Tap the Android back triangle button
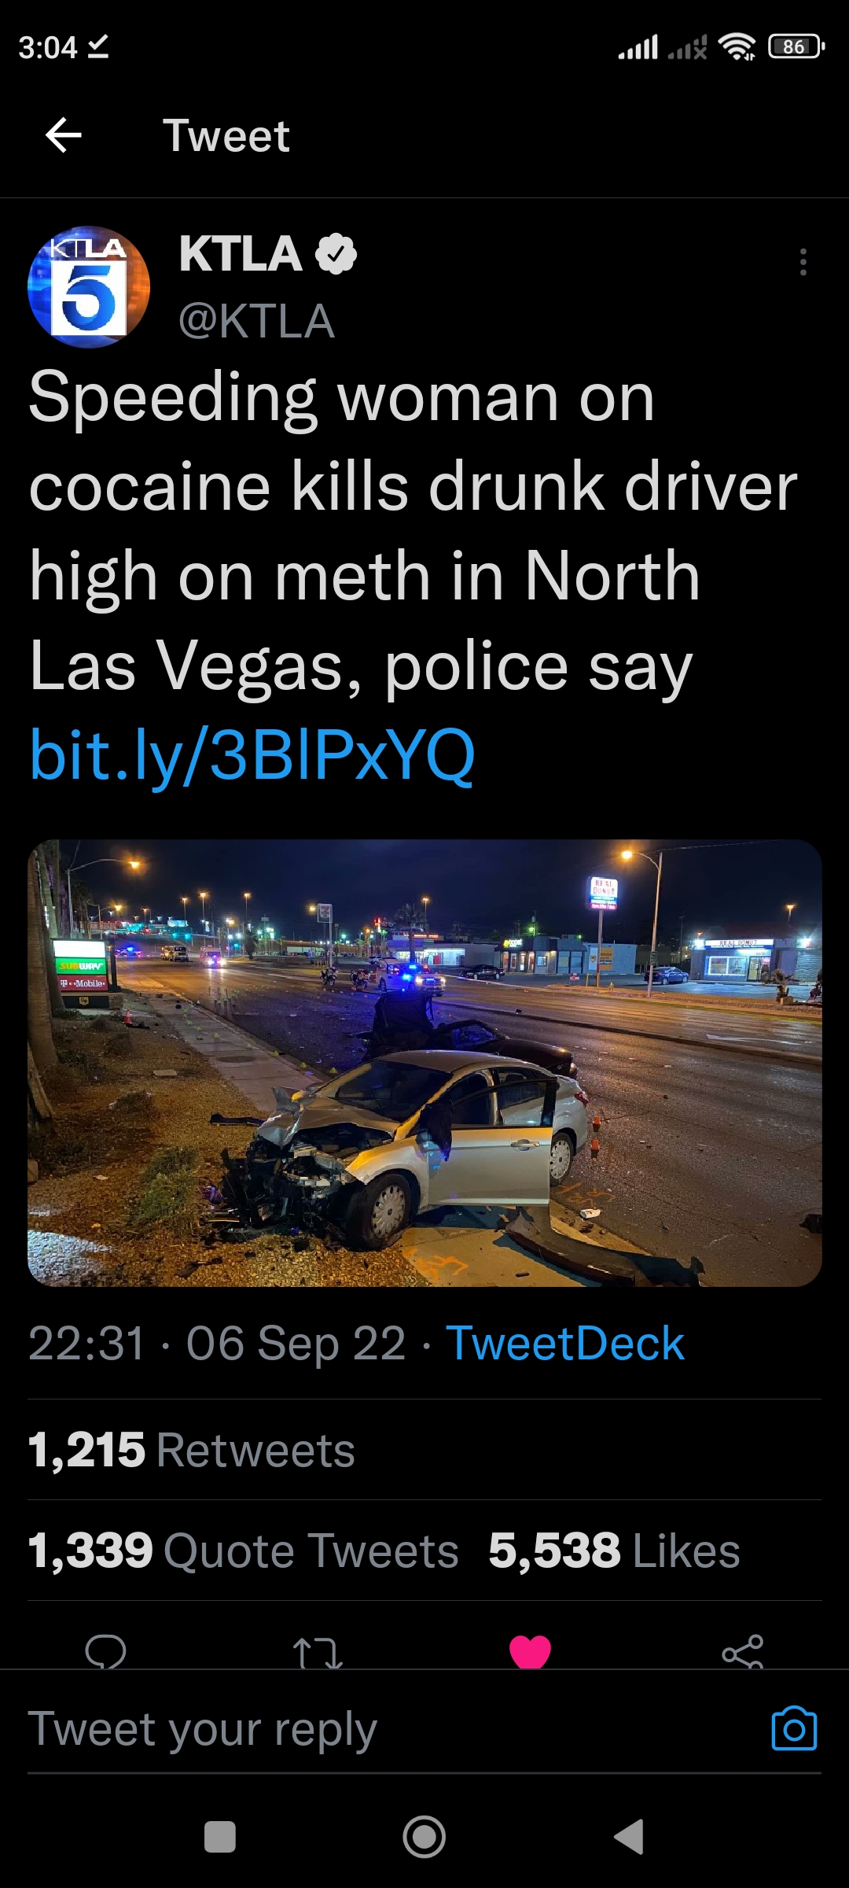 coord(629,1837)
